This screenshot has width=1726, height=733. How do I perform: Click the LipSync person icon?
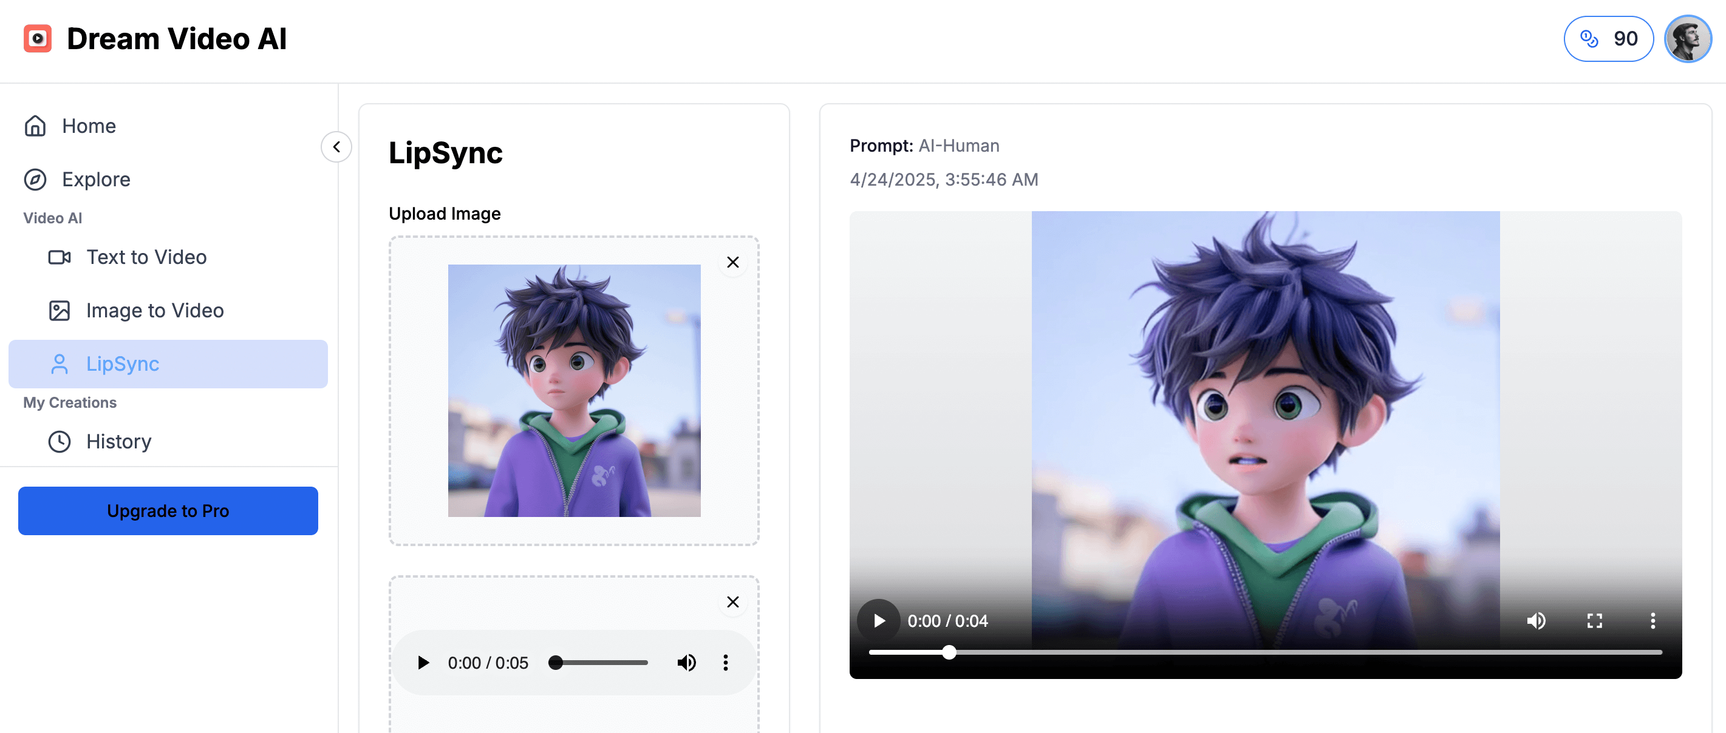60,364
